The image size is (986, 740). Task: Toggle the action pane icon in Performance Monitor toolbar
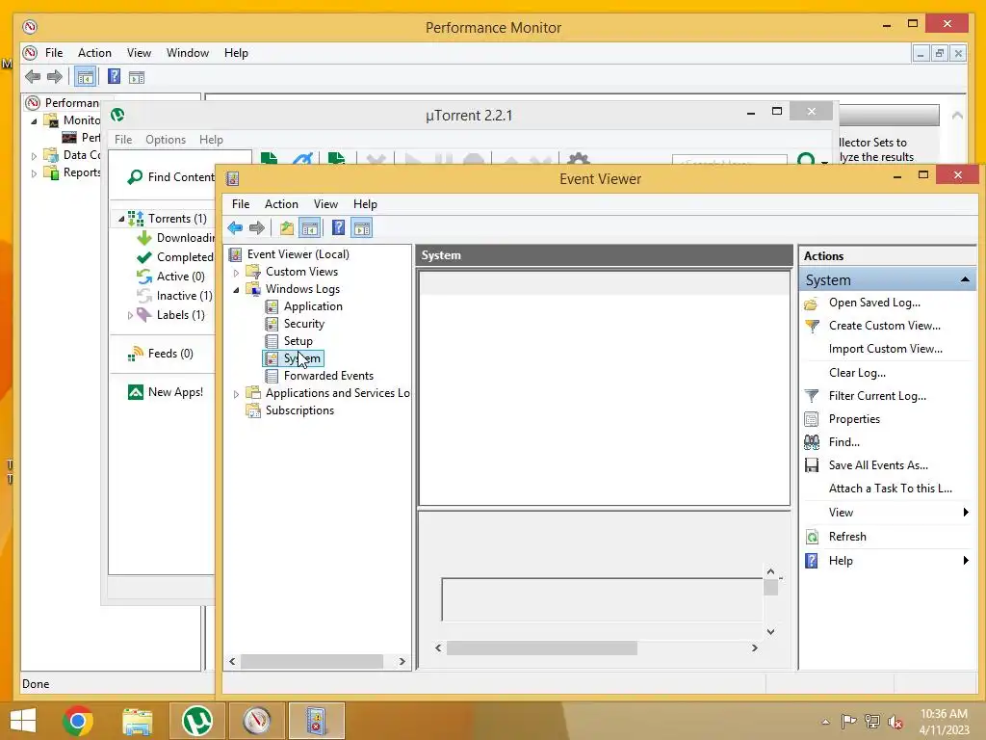137,77
